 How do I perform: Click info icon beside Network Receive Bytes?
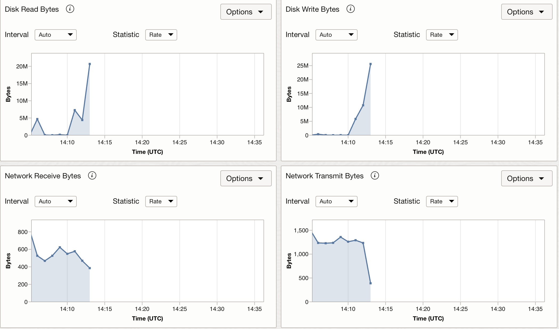[92, 176]
